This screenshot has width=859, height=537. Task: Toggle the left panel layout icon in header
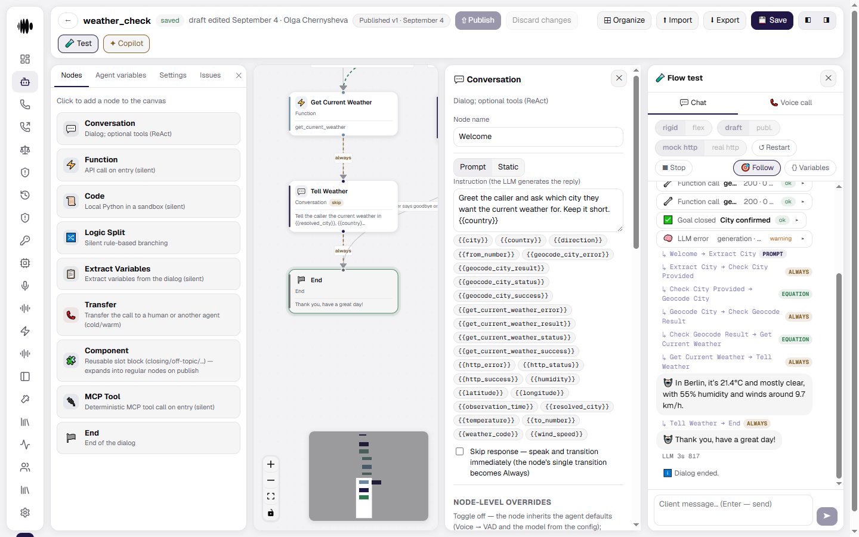[x=808, y=20]
